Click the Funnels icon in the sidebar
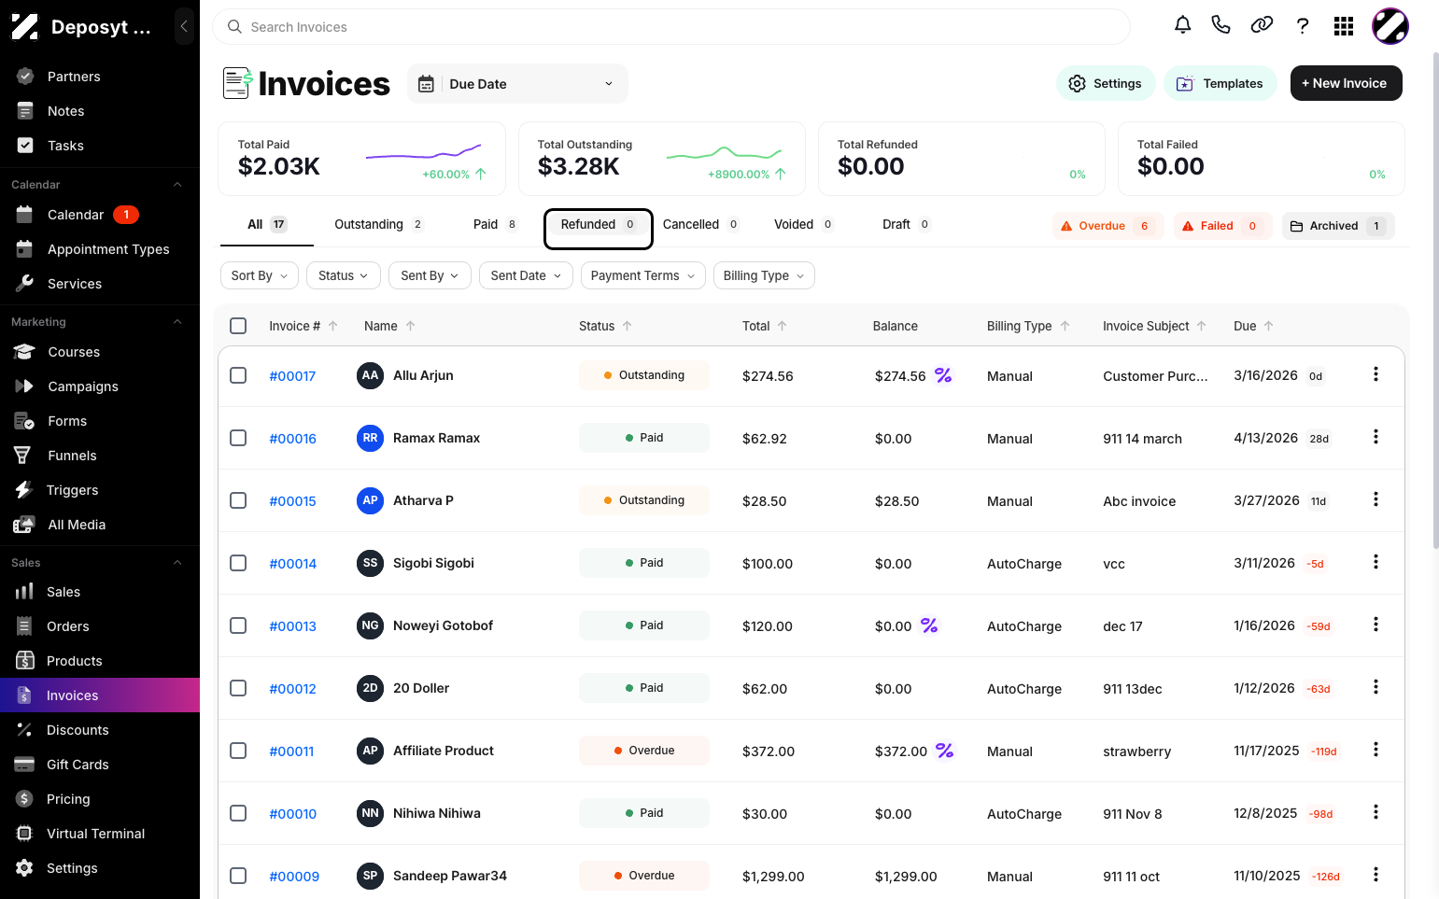The height and width of the screenshot is (899, 1439). pyautogui.click(x=24, y=456)
